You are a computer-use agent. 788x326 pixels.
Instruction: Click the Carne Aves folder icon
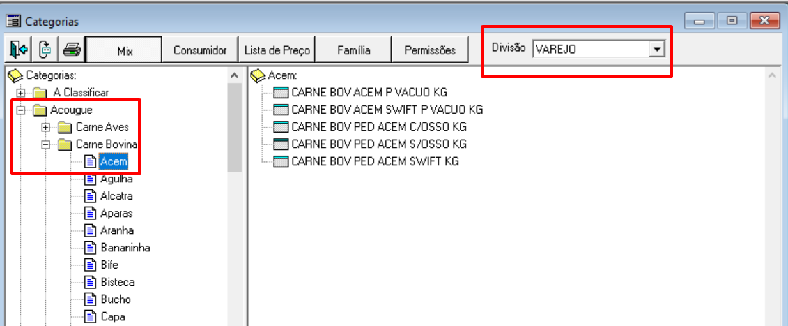point(65,127)
